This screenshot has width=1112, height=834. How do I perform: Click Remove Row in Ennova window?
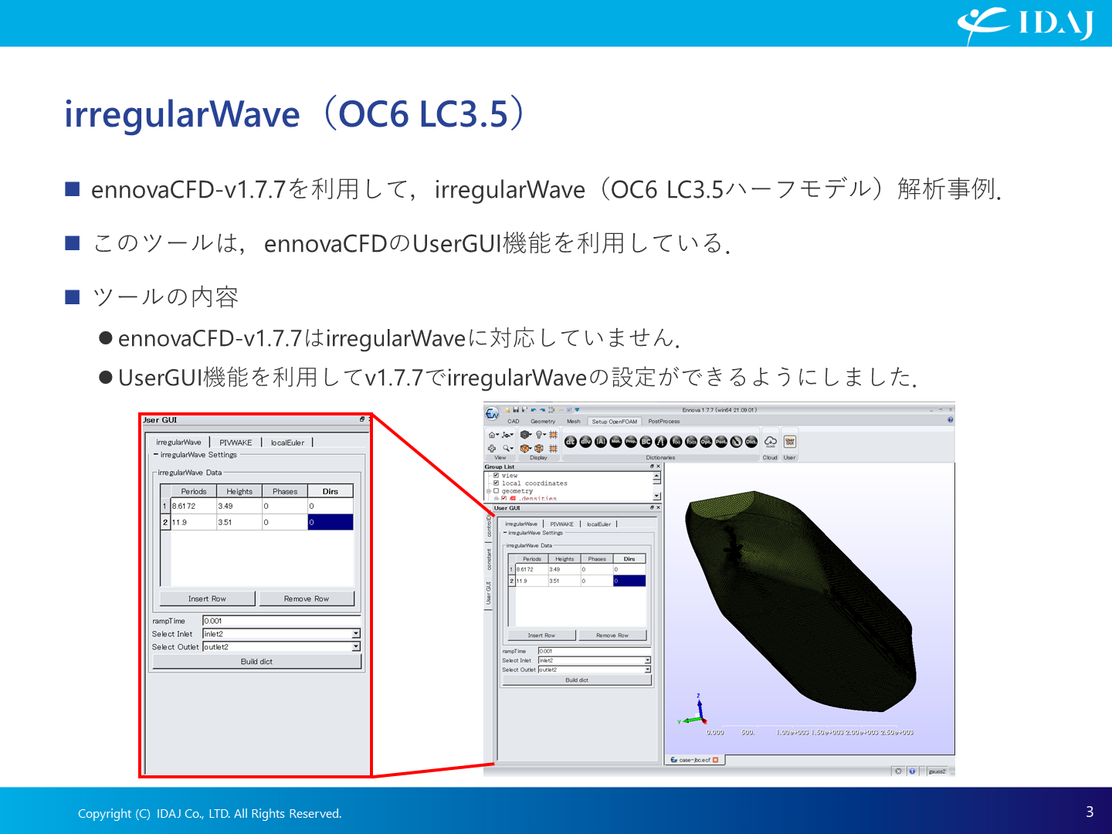[x=612, y=635]
